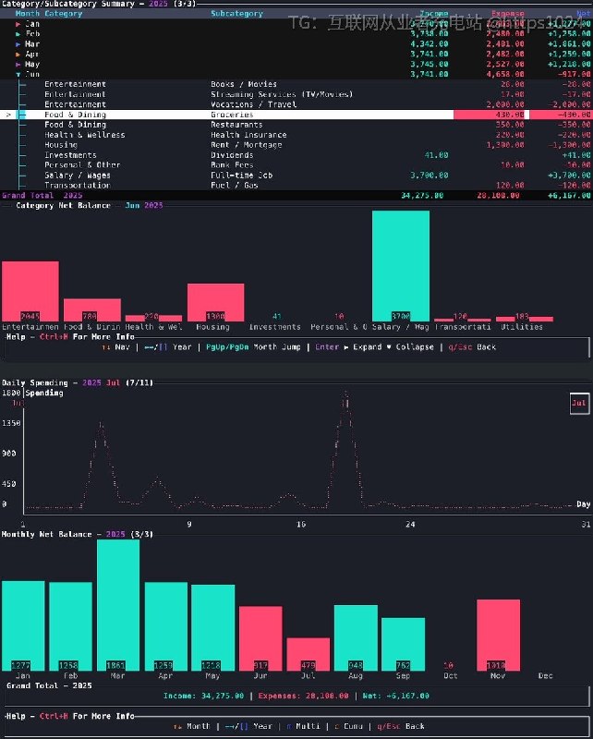Click the Jan monthly bar labeled 1277
593x739 pixels.
[23, 626]
